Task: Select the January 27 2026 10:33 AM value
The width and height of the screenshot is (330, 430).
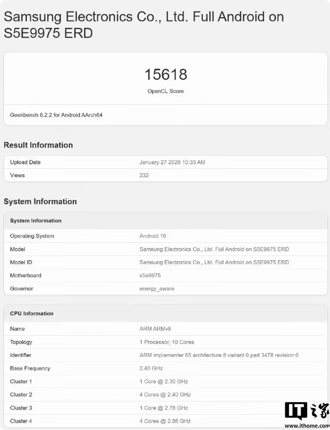Action: click(x=172, y=162)
